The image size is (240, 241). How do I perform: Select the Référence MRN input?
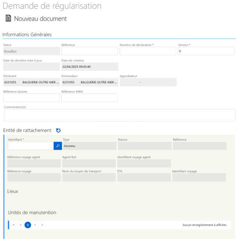[x=89, y=98]
